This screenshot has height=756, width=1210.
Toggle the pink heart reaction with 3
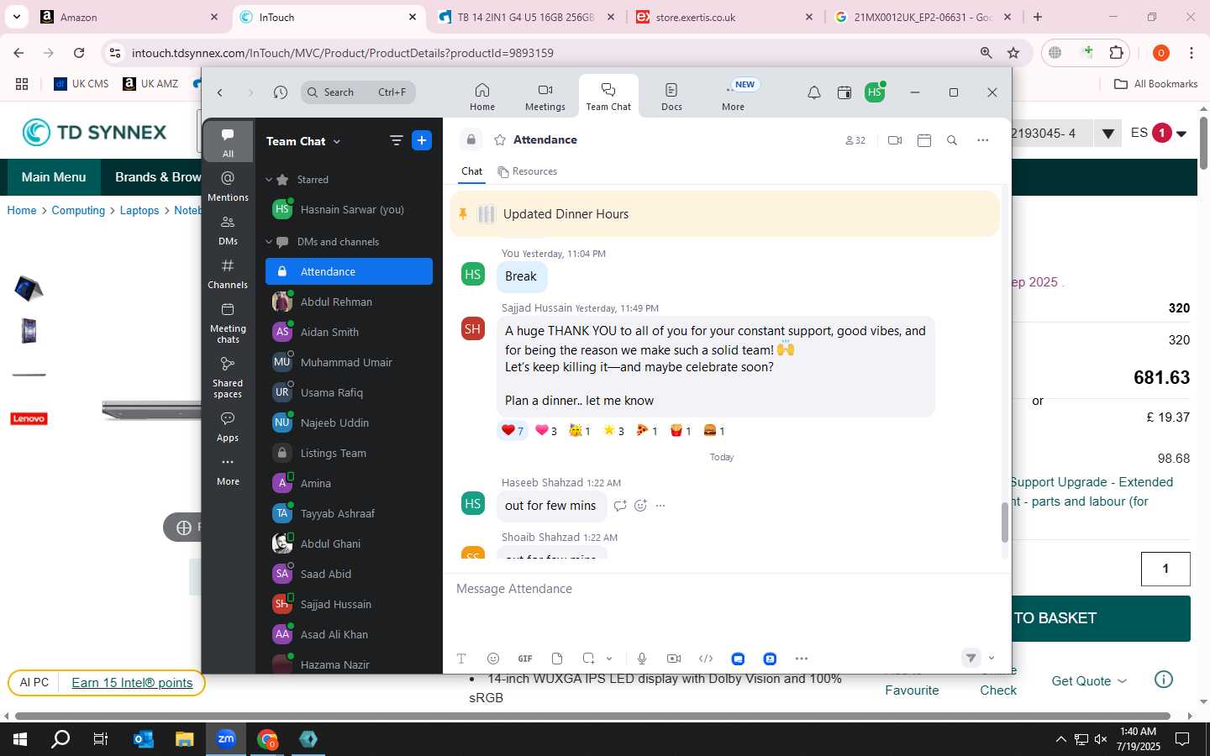(x=546, y=431)
